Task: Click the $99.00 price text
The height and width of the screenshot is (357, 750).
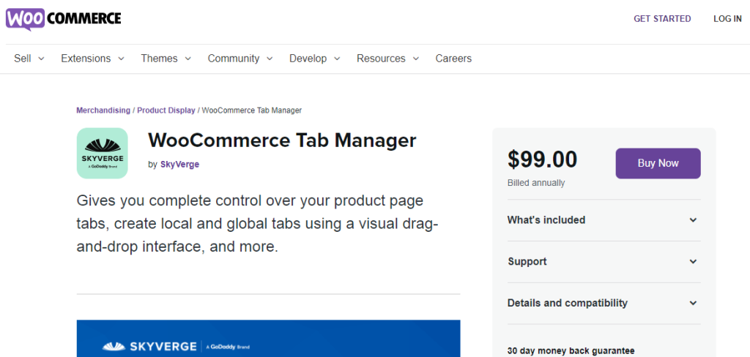Action: click(543, 159)
